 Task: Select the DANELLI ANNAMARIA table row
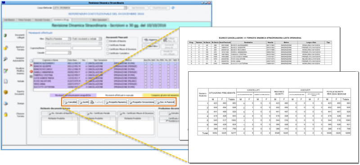point(107,72)
